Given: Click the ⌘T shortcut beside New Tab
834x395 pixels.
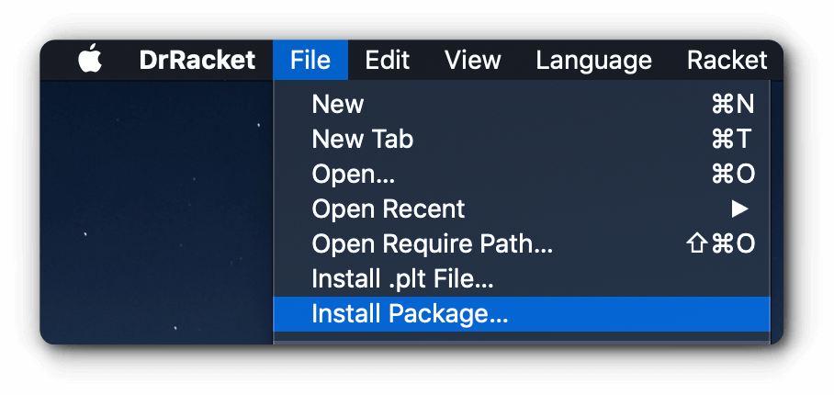Looking at the screenshot, I should click(x=732, y=140).
